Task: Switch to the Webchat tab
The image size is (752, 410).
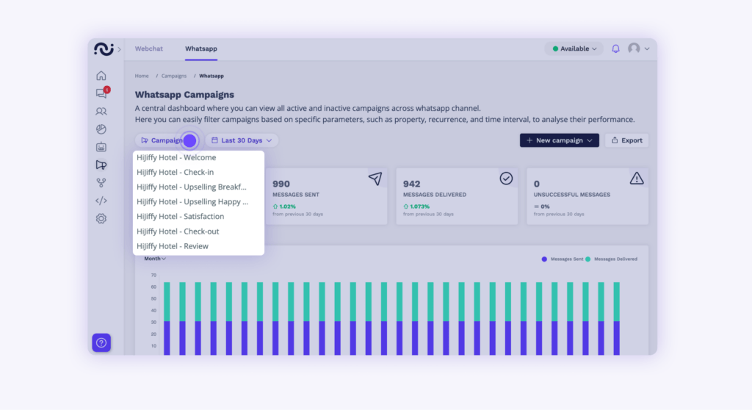Action: (x=148, y=49)
